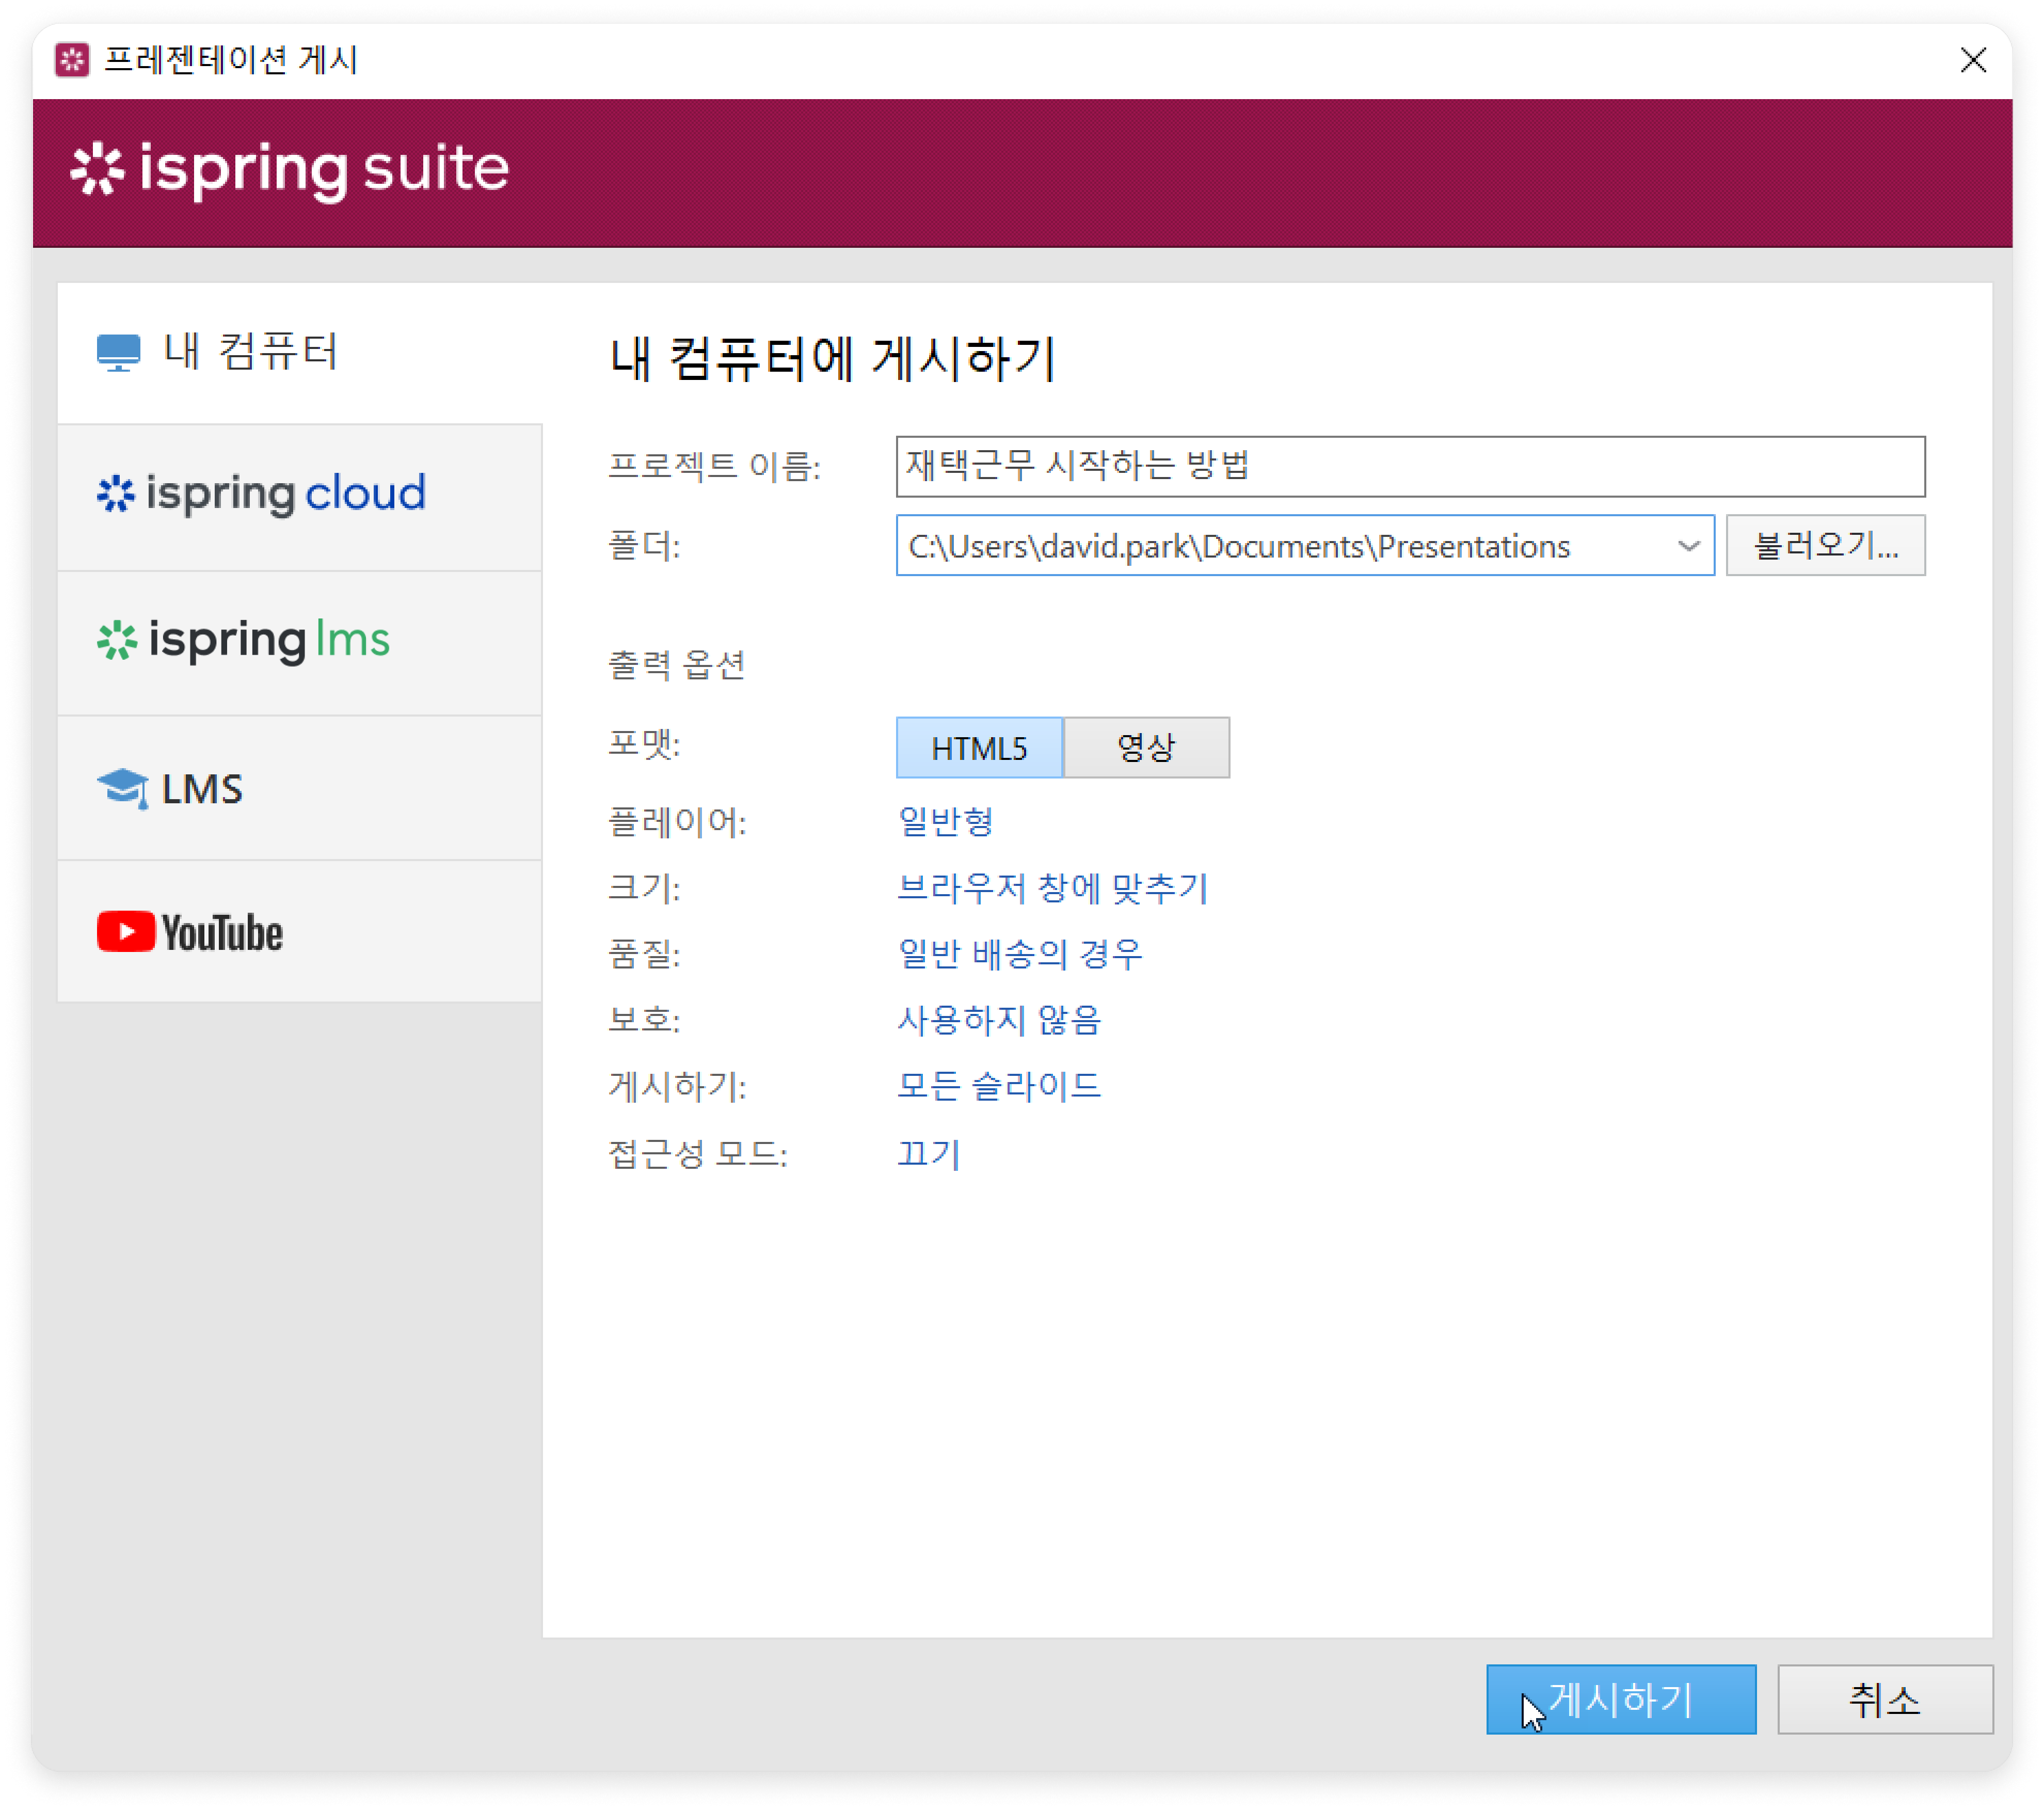The height and width of the screenshot is (1811, 2044).
Task: Expand the folder path dropdown arrow
Action: coord(1688,546)
